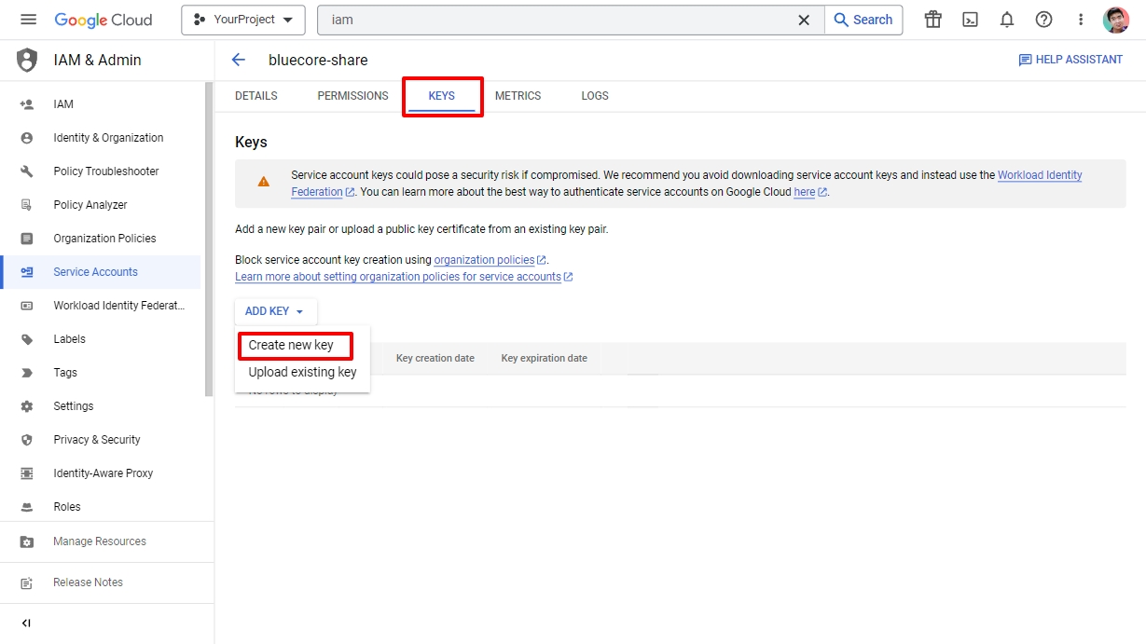Select Create new key option
Screen dimensions: 1146x644
coord(291,345)
